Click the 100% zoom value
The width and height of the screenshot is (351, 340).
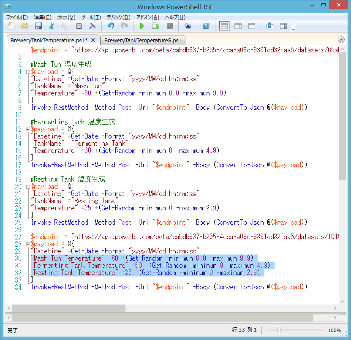point(335,330)
